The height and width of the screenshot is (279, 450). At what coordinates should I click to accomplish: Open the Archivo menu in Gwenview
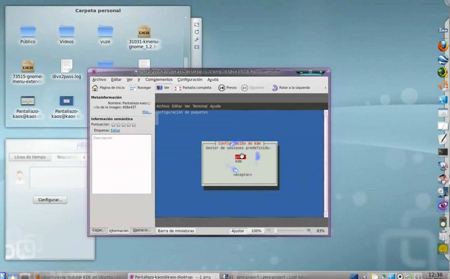(99, 79)
